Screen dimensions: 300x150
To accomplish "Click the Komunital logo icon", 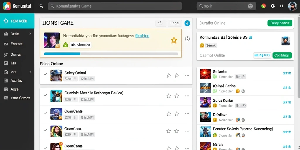I will 7,6.
